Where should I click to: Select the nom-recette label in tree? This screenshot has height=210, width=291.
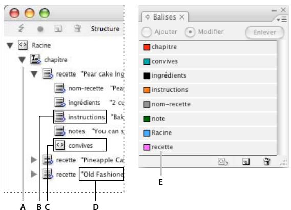(86, 88)
